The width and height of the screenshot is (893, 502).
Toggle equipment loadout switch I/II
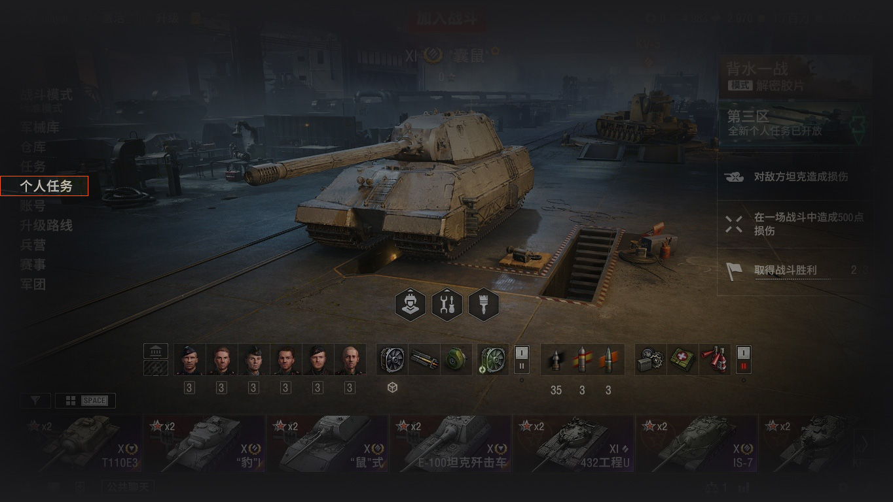coord(522,360)
